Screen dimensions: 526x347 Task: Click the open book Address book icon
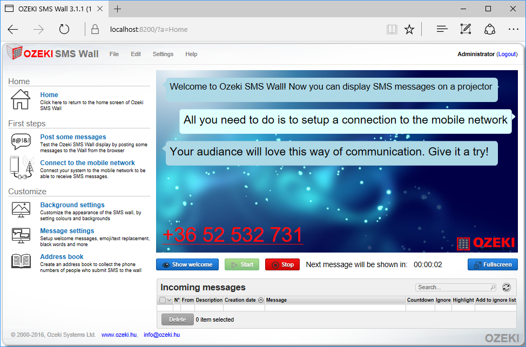(21, 261)
